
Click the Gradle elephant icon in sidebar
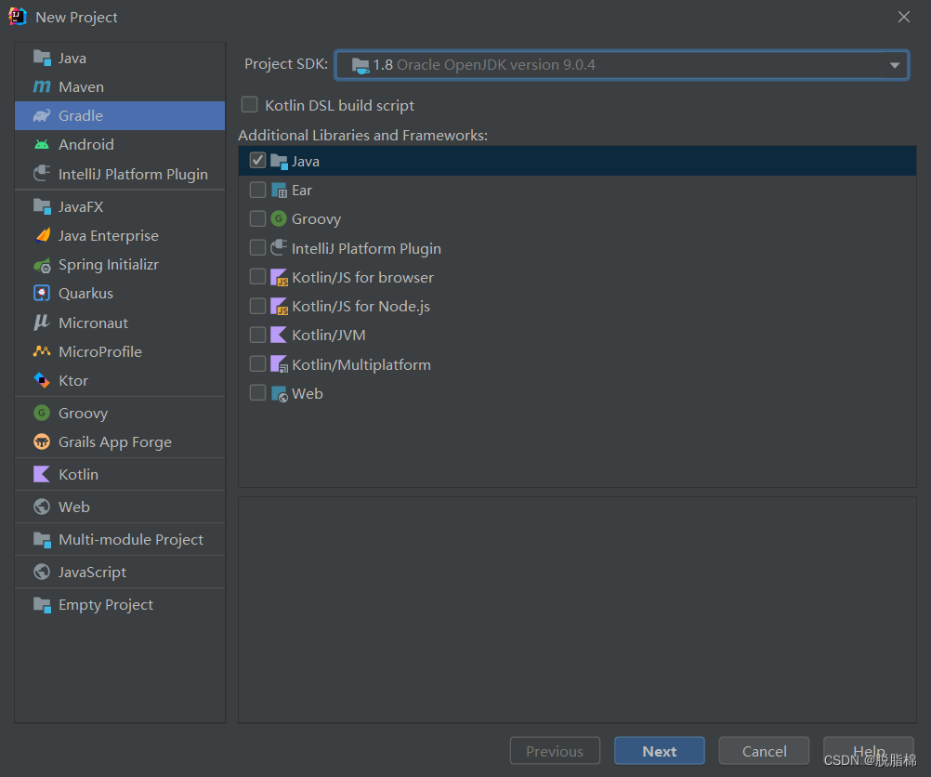tap(41, 115)
